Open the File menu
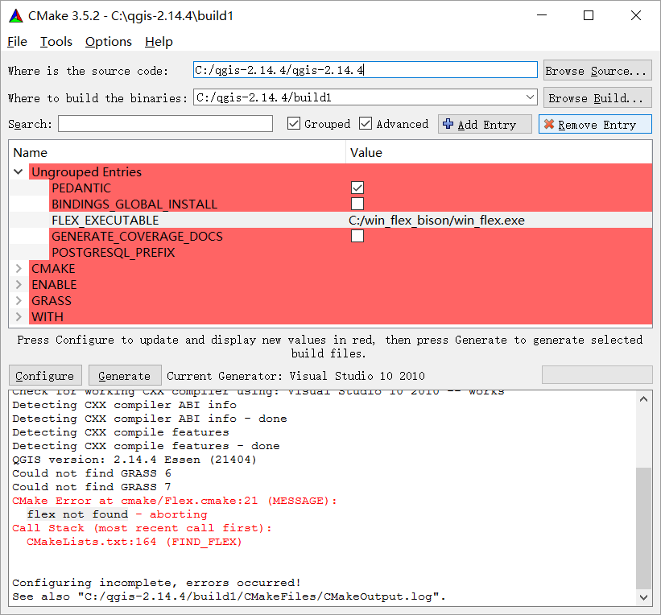The width and height of the screenshot is (661, 615). pos(17,42)
